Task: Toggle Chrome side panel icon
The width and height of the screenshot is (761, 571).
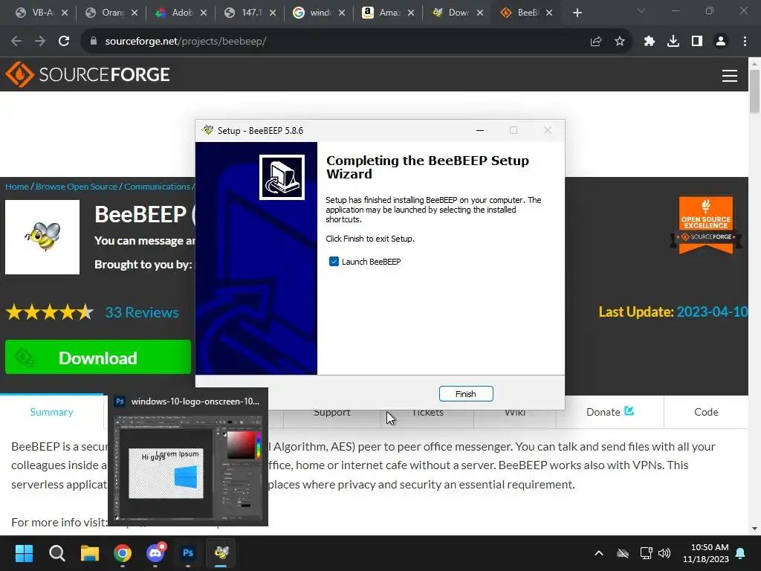Action: point(697,42)
